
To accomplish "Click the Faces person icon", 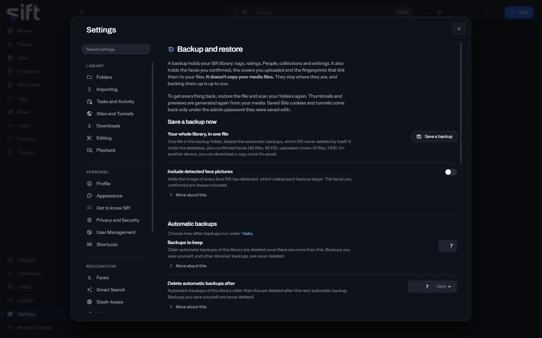I will [x=89, y=277].
